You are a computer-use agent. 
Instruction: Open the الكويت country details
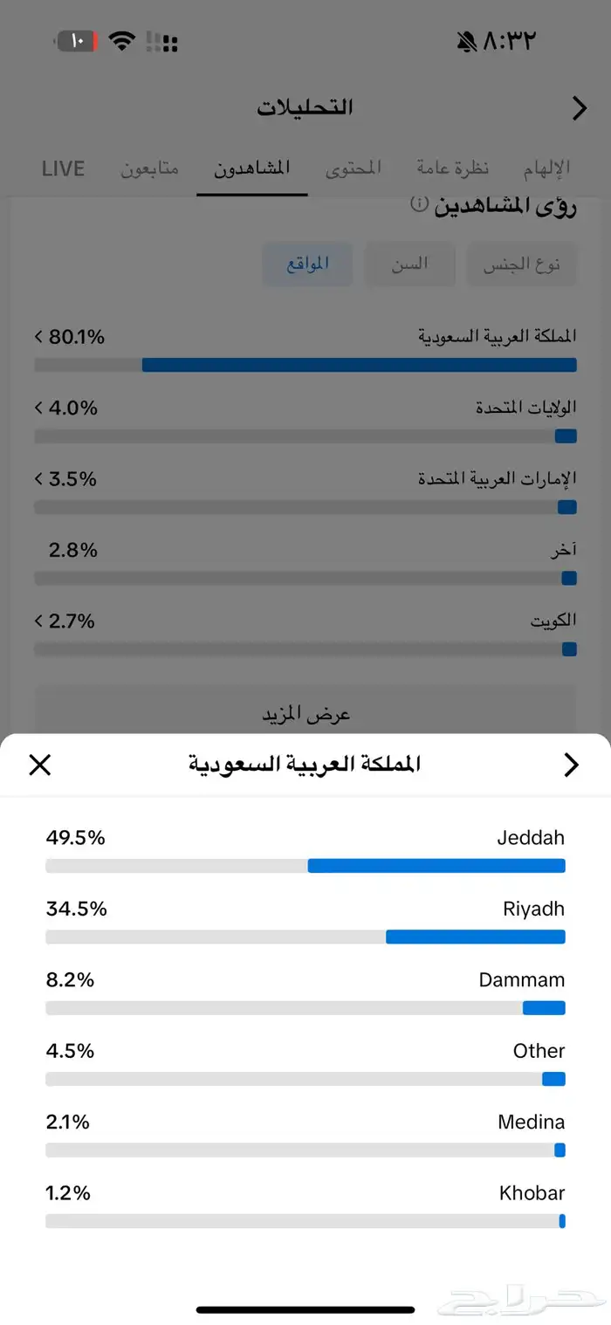38,620
